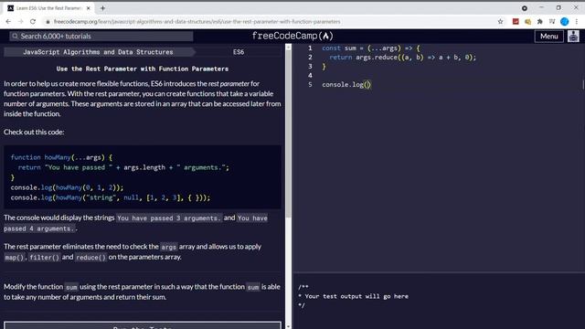Open the yellow extension icon in toolbar

click(527, 22)
